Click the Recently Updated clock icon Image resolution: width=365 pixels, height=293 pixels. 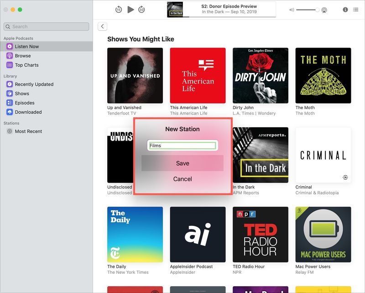coord(10,84)
